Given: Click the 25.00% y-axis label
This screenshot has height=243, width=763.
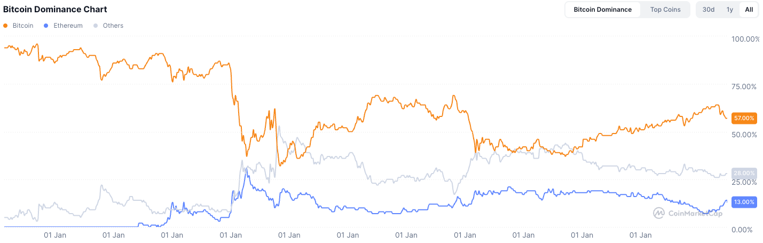Looking at the screenshot, I should [744, 183].
